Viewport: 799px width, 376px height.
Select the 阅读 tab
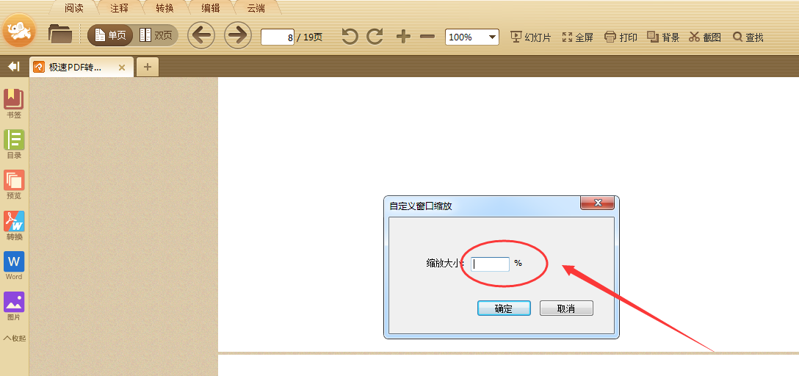click(x=74, y=7)
